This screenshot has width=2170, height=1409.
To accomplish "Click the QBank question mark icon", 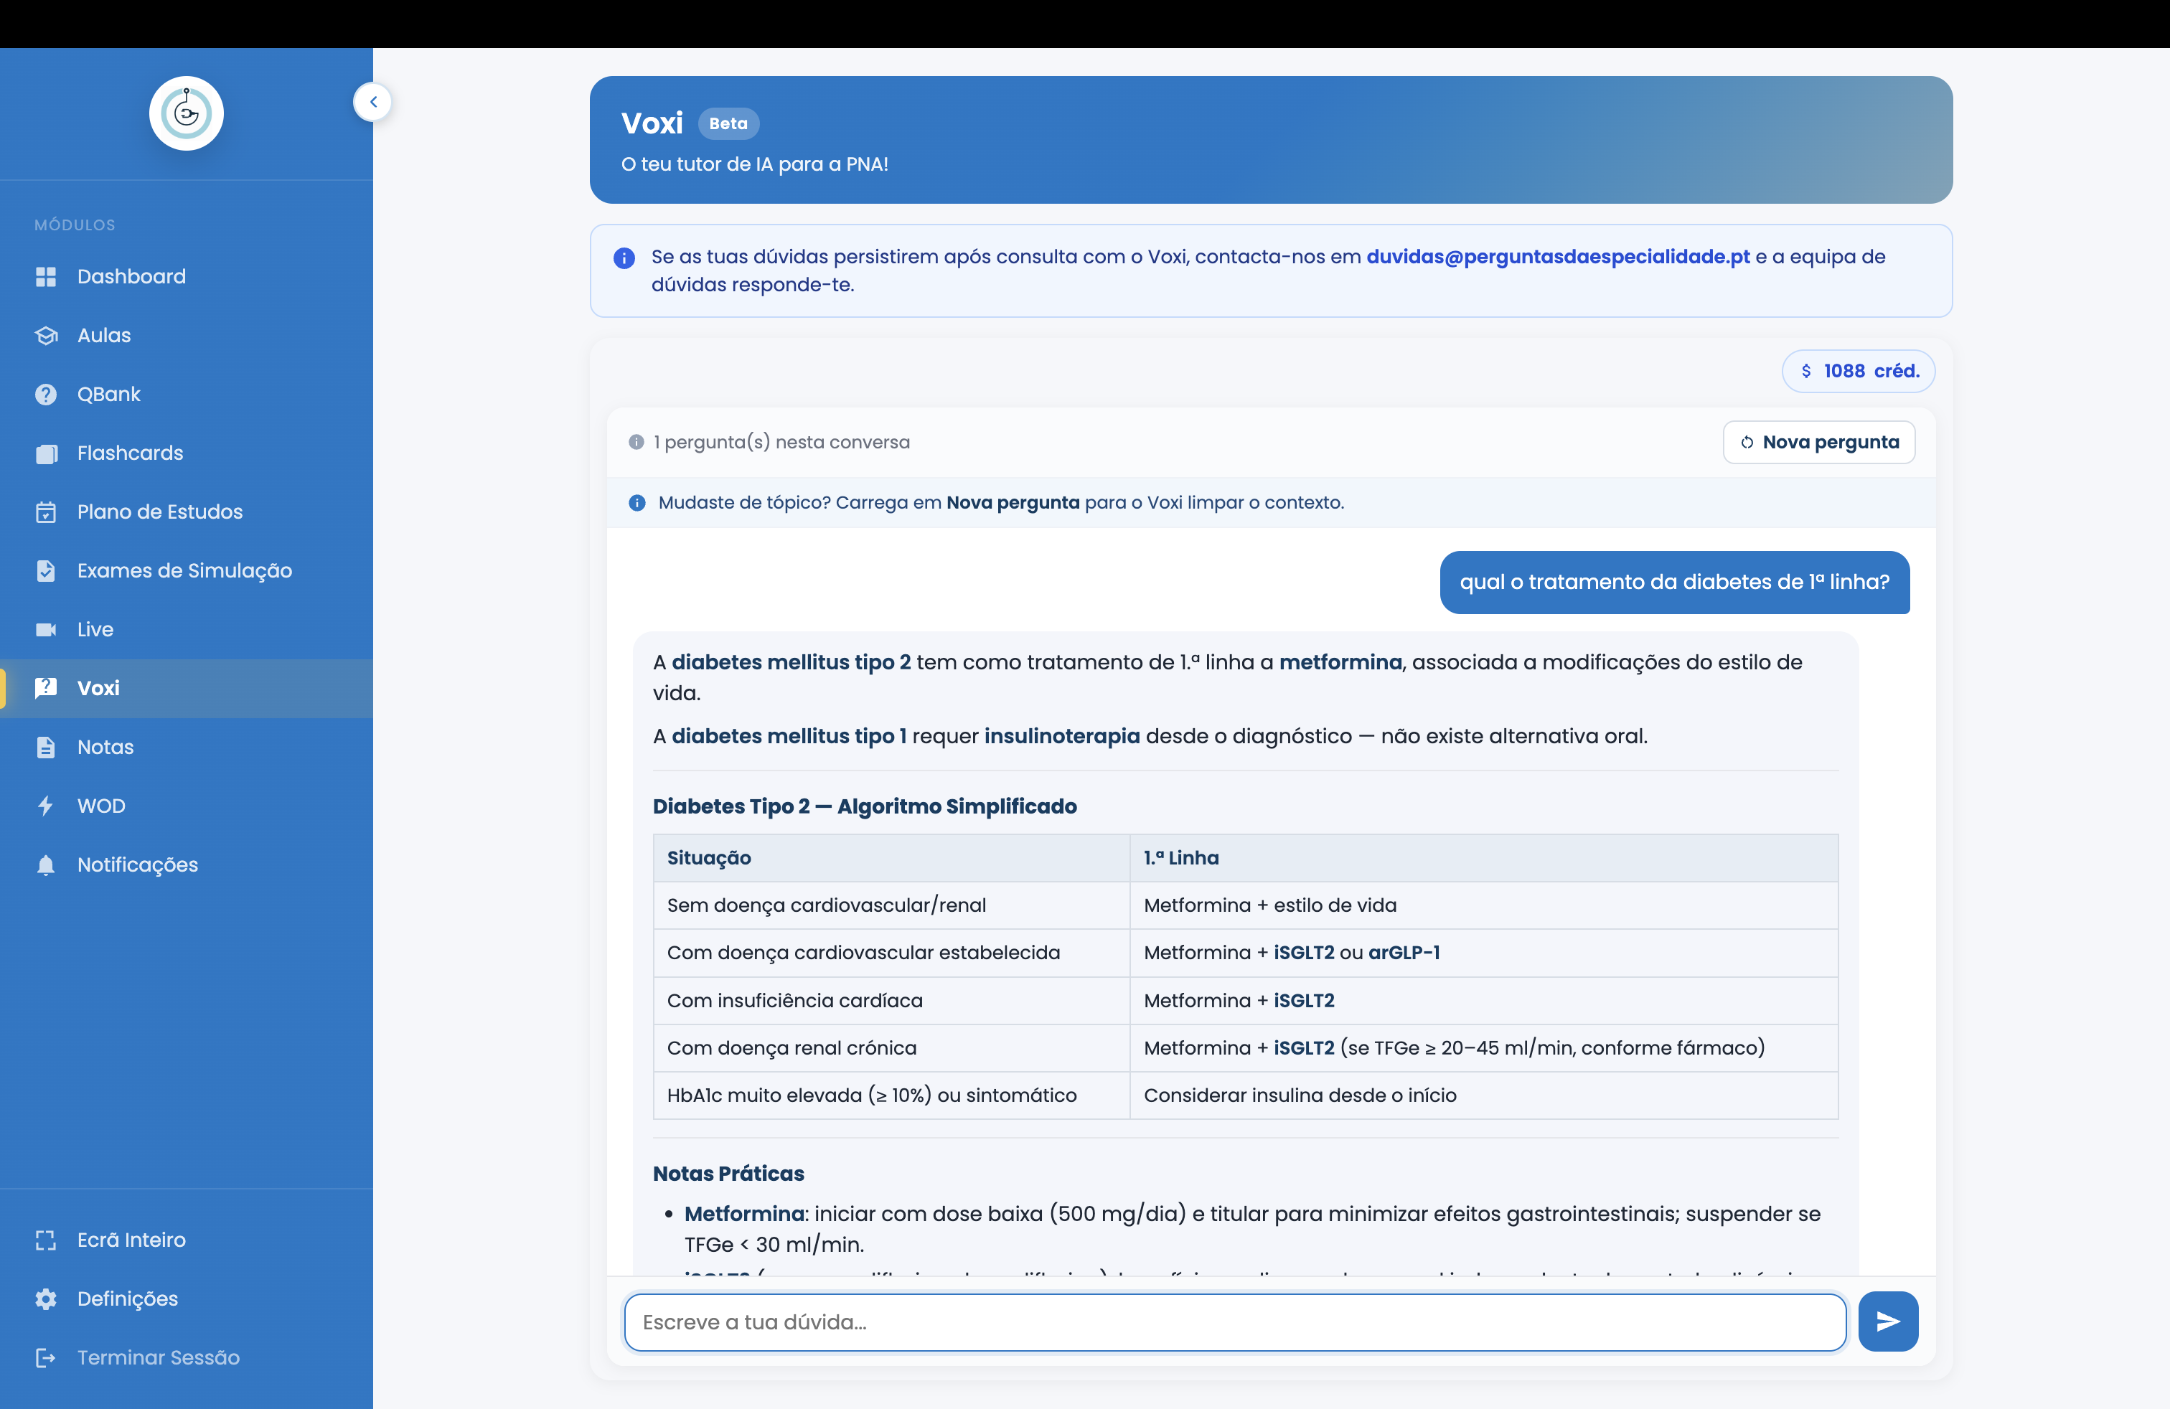I will point(46,395).
